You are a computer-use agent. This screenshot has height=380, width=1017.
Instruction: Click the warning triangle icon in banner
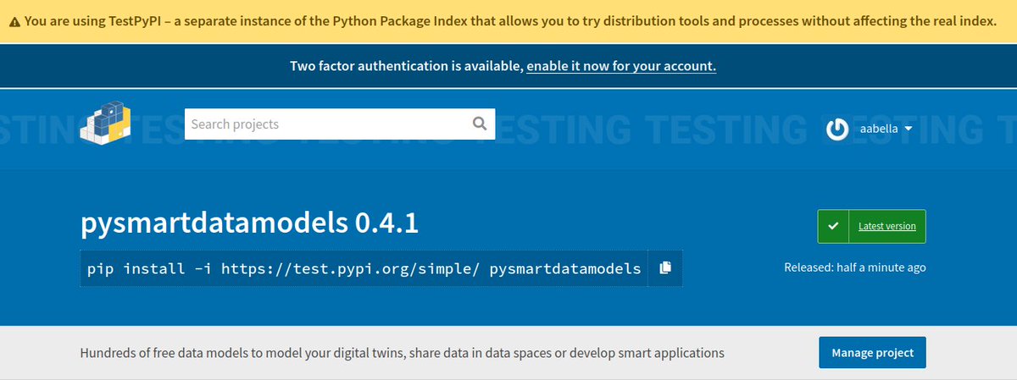[x=15, y=22]
